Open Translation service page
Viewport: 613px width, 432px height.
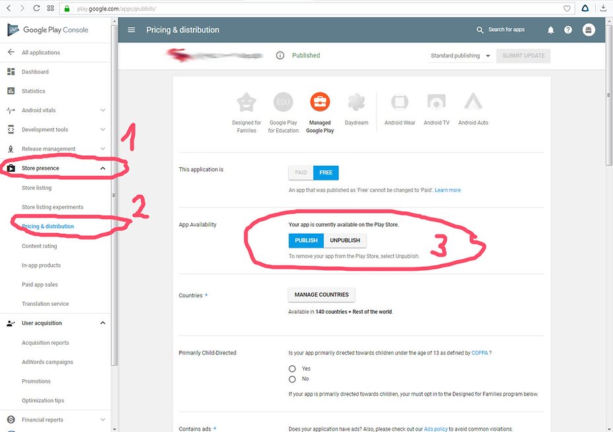(x=46, y=303)
